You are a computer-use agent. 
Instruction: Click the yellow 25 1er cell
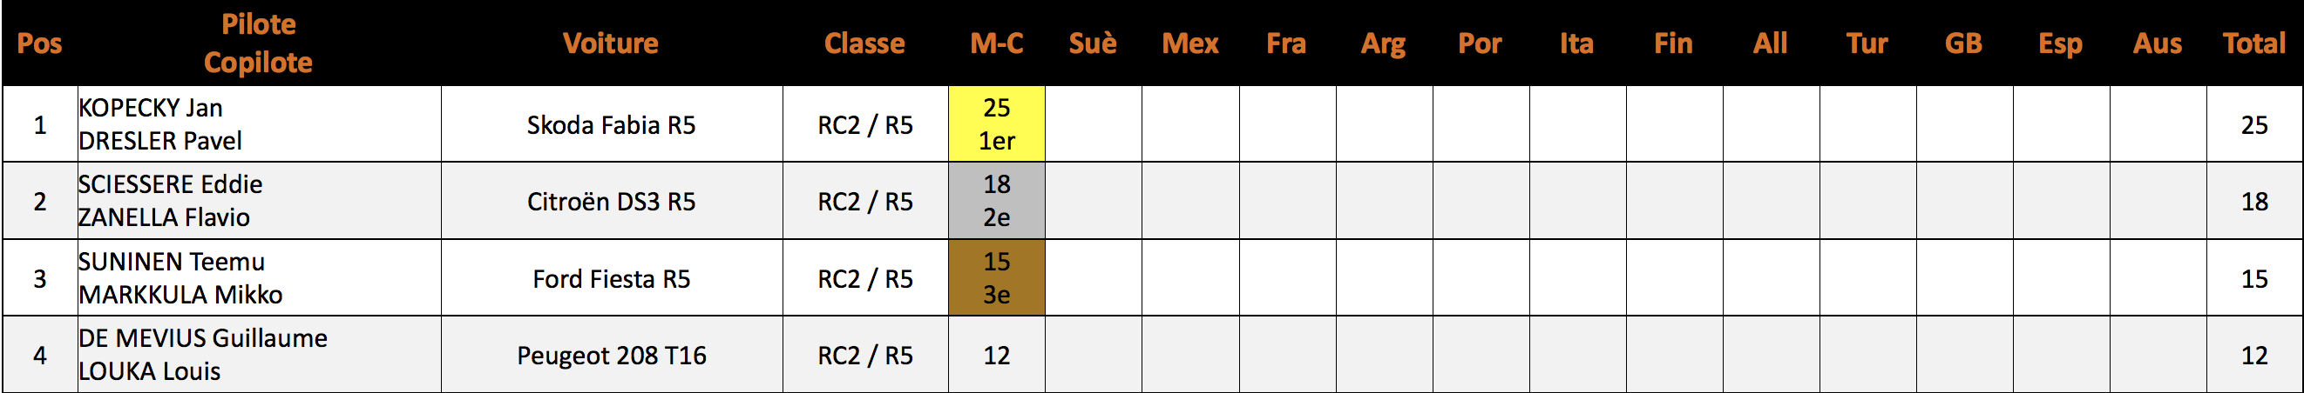pyautogui.click(x=996, y=124)
